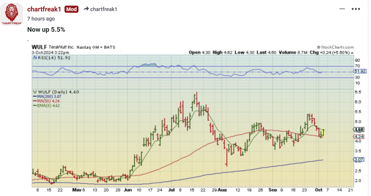Viewport: 371px width, 196px height.
Task: Click the MA(200) 3.07 legend entry
Action: click(x=47, y=96)
